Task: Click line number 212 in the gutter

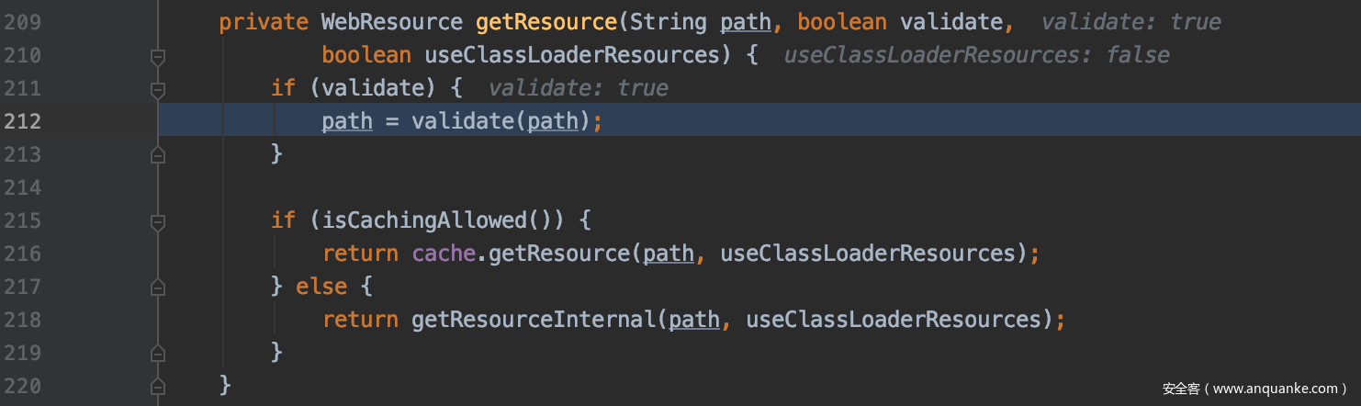Action: click(x=22, y=122)
